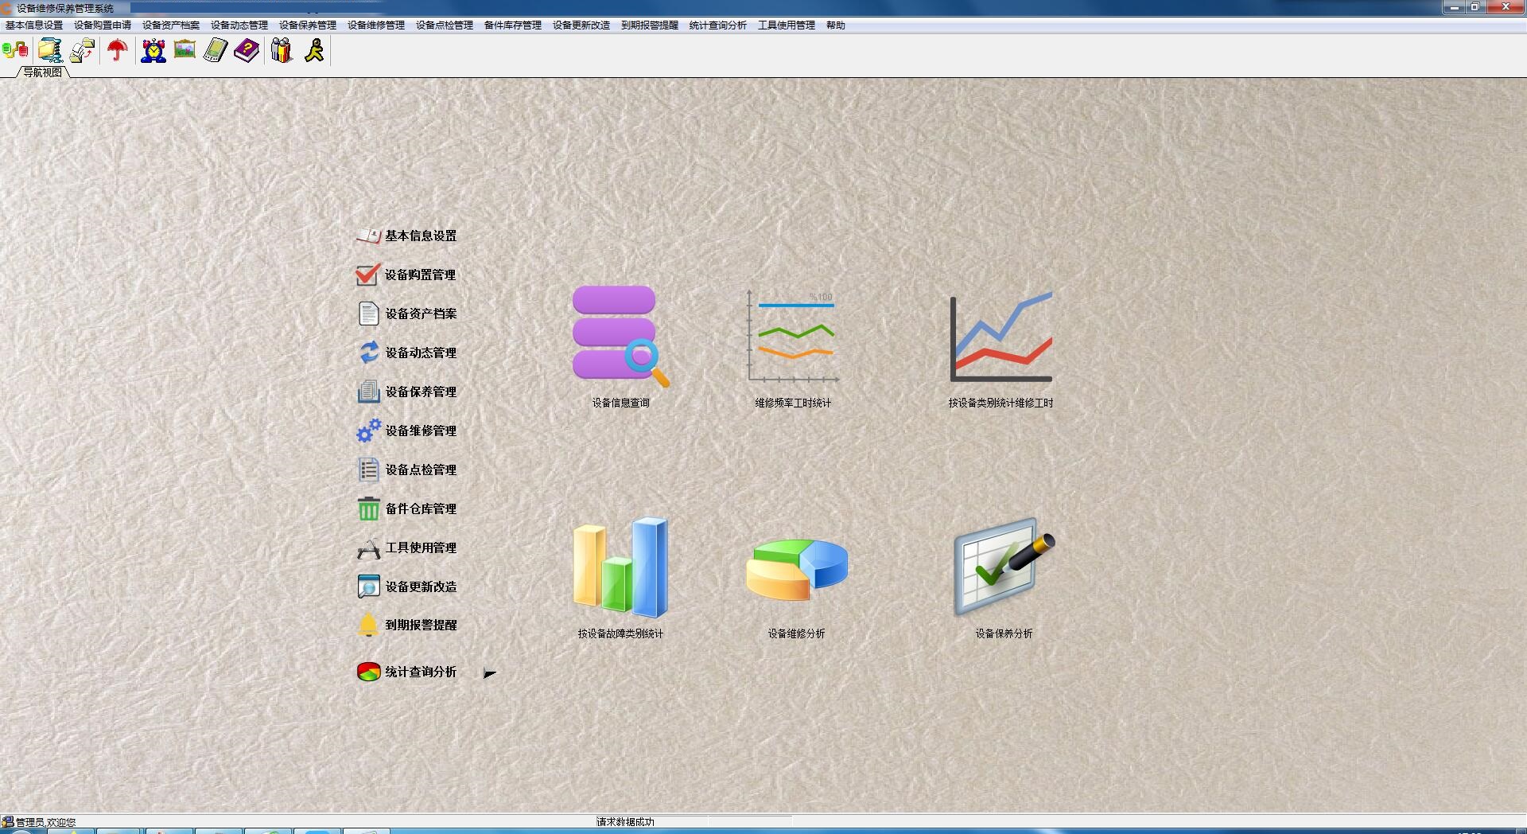
Task: Open the 按设备故障类别统计 bar chart icon
Action: point(620,568)
